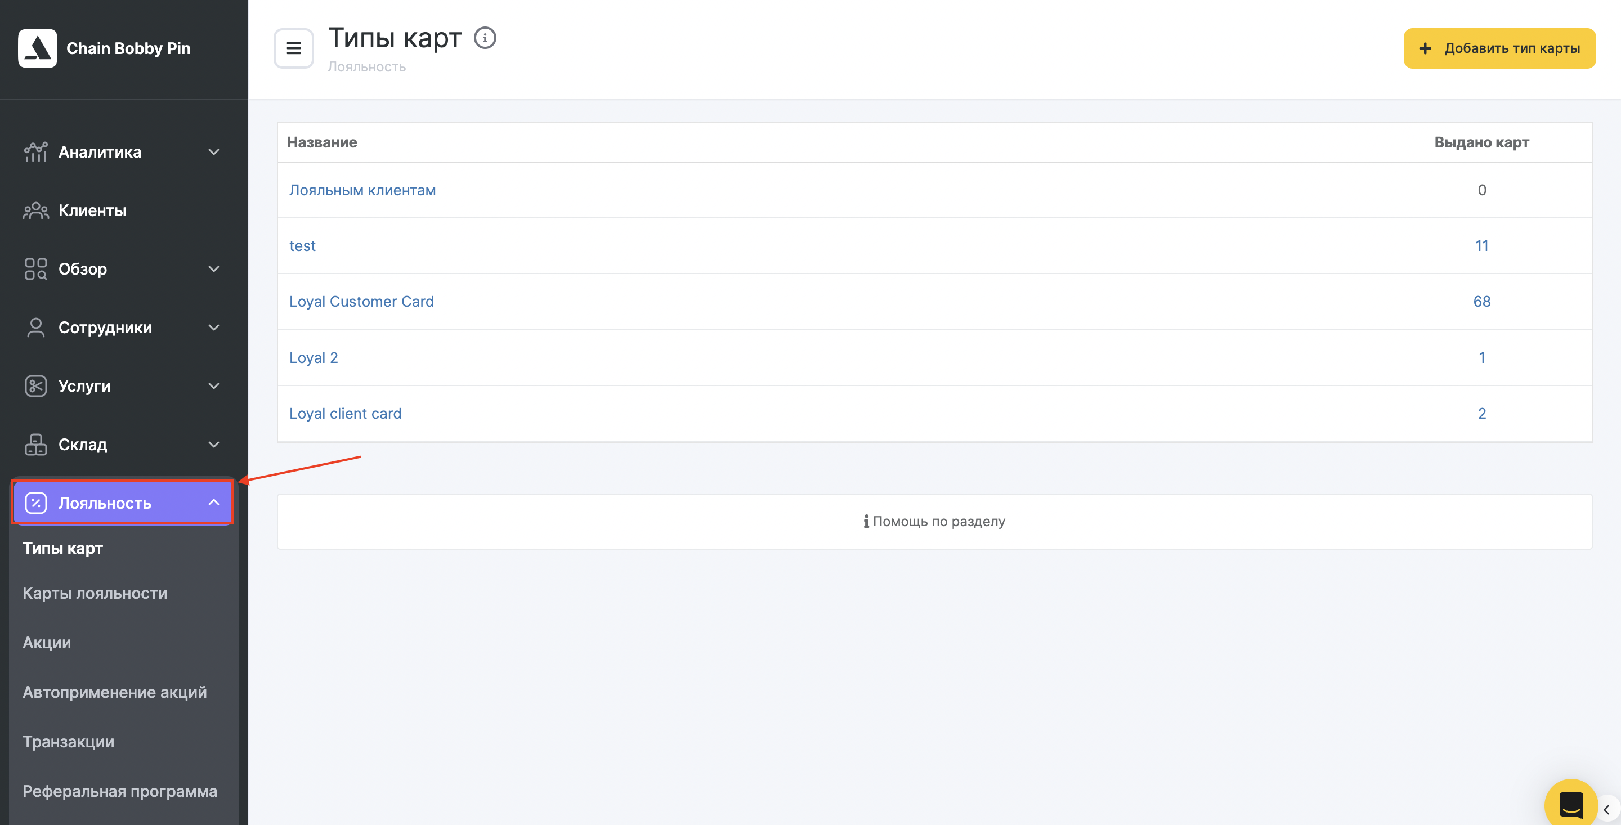Open the Loyal client card link
This screenshot has height=825, width=1621.
click(x=345, y=414)
